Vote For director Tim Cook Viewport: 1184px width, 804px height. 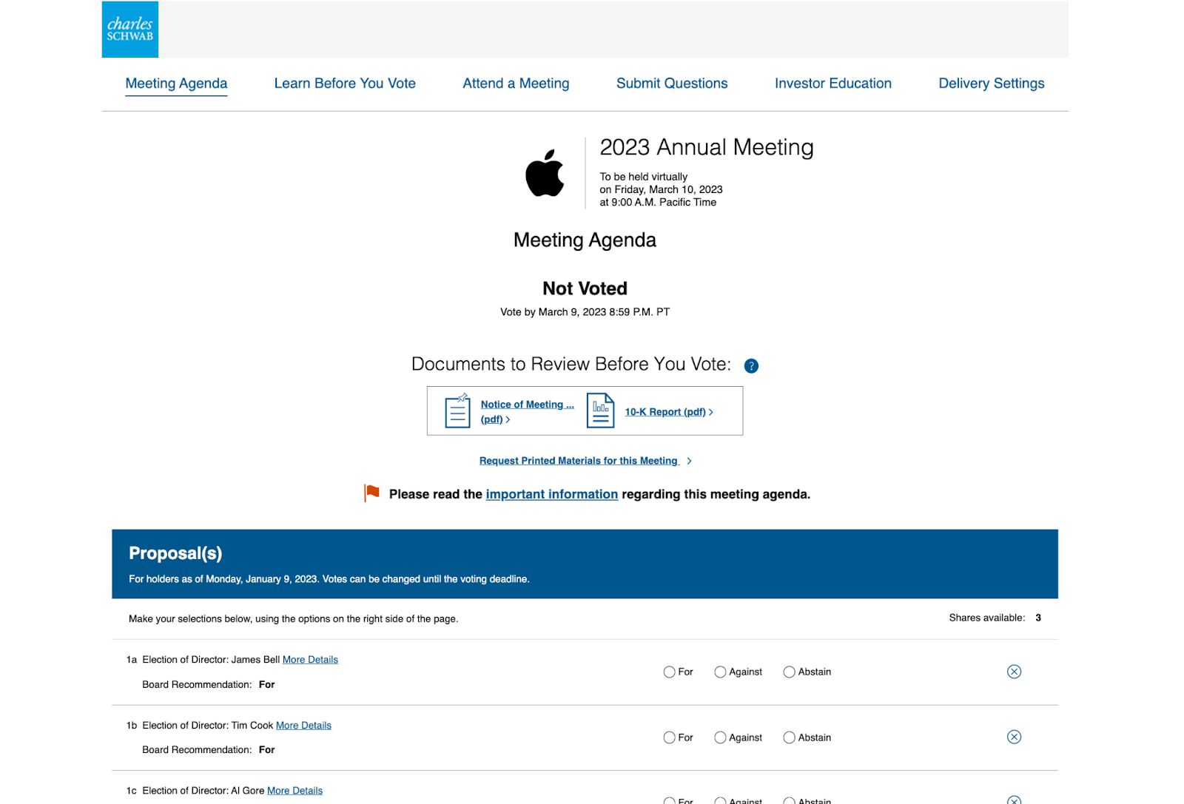[669, 737]
